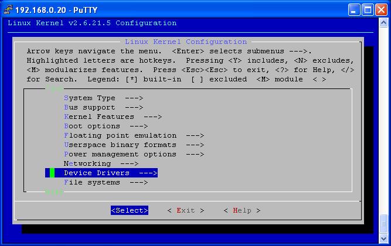The width and height of the screenshot is (391, 246).
Task: Open Floating point emulation submenu
Action: [x=134, y=135]
